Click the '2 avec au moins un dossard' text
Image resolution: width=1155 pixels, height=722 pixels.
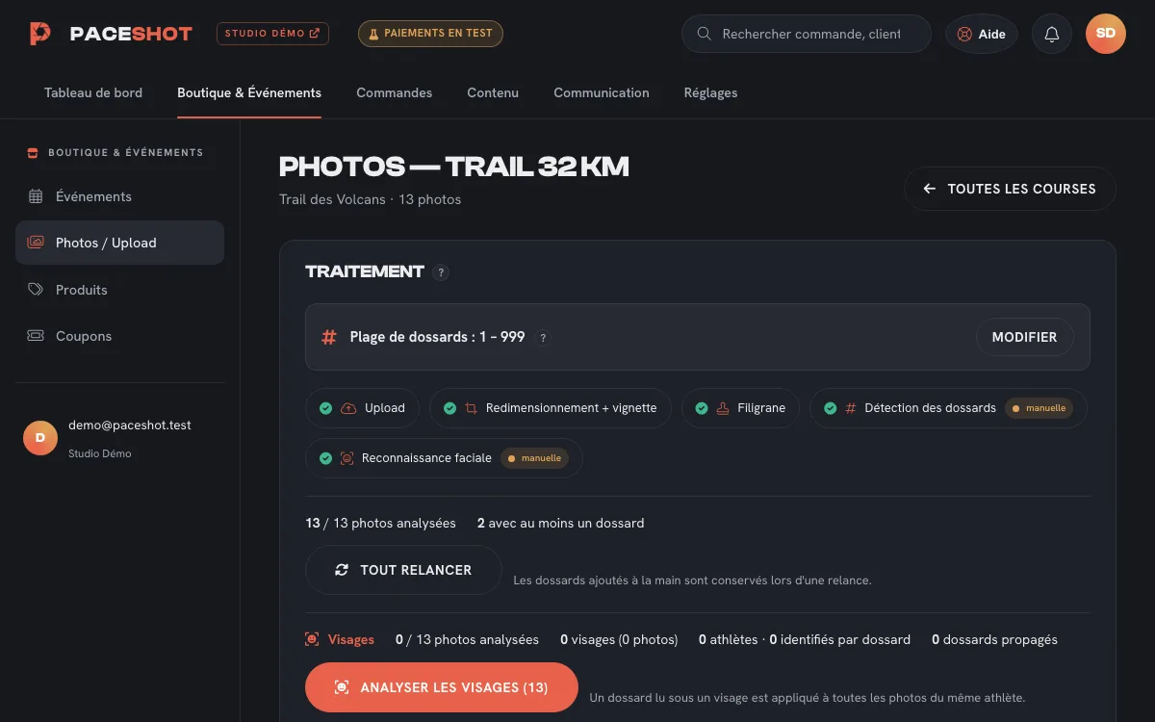(560, 523)
